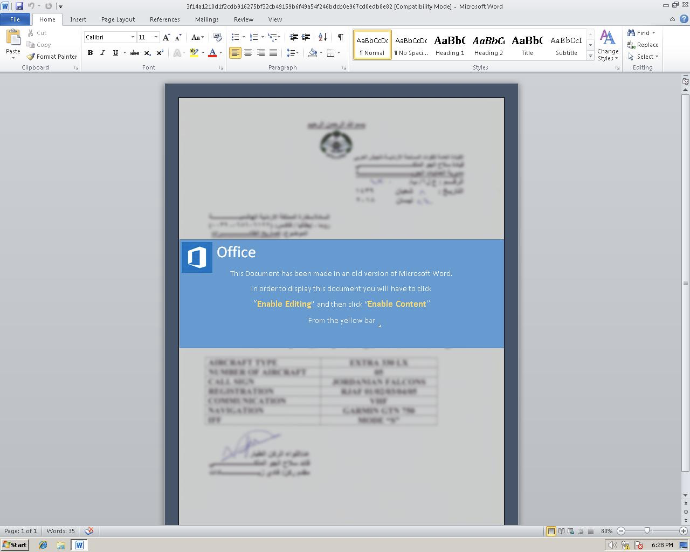
Task: Click the Numbering list icon
Action: (254, 37)
